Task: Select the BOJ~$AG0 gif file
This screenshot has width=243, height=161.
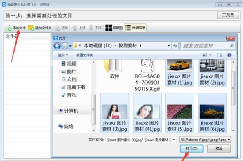Action: 147,76
